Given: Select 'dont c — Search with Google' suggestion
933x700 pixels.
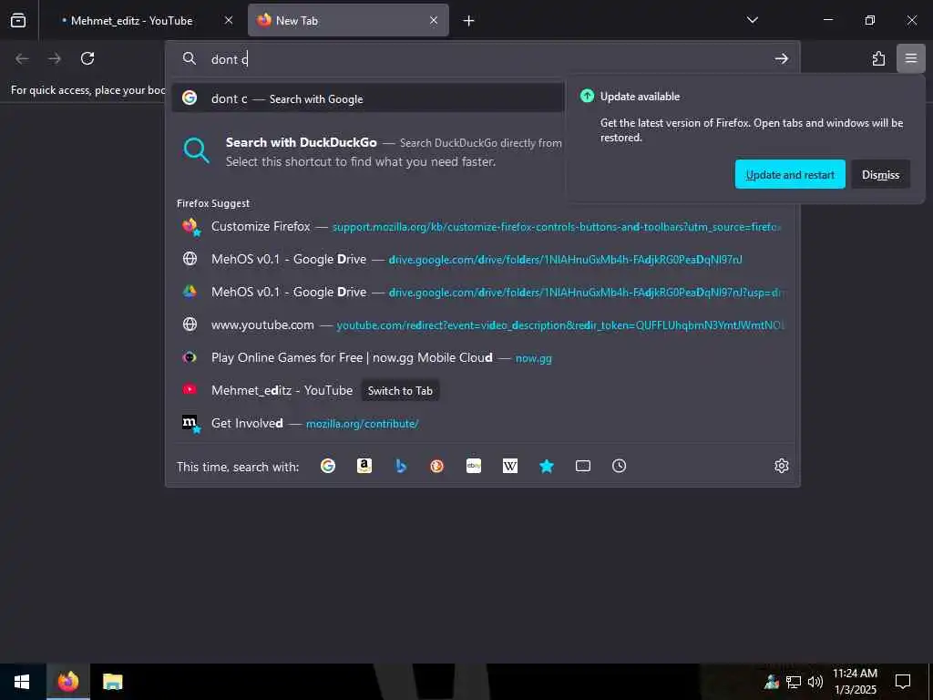Looking at the screenshot, I should [x=368, y=98].
